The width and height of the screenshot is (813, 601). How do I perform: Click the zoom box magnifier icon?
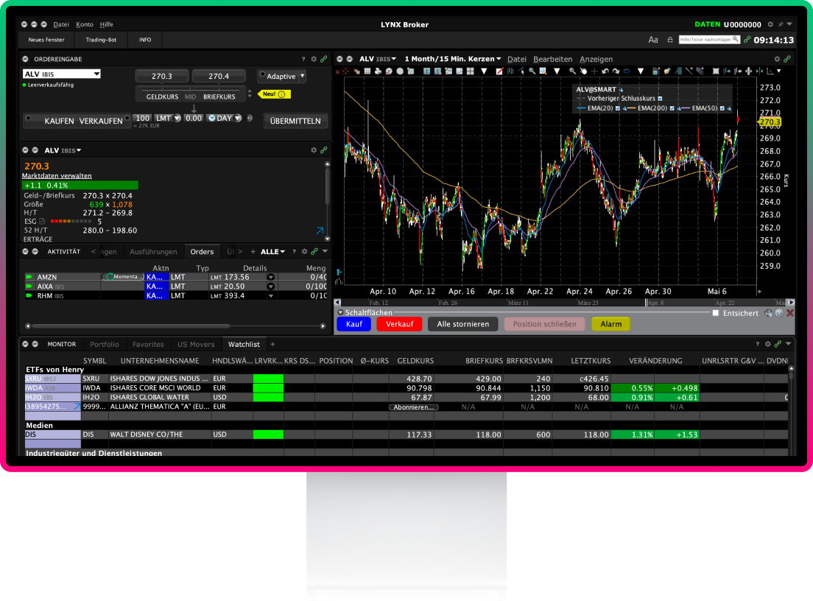click(x=543, y=71)
